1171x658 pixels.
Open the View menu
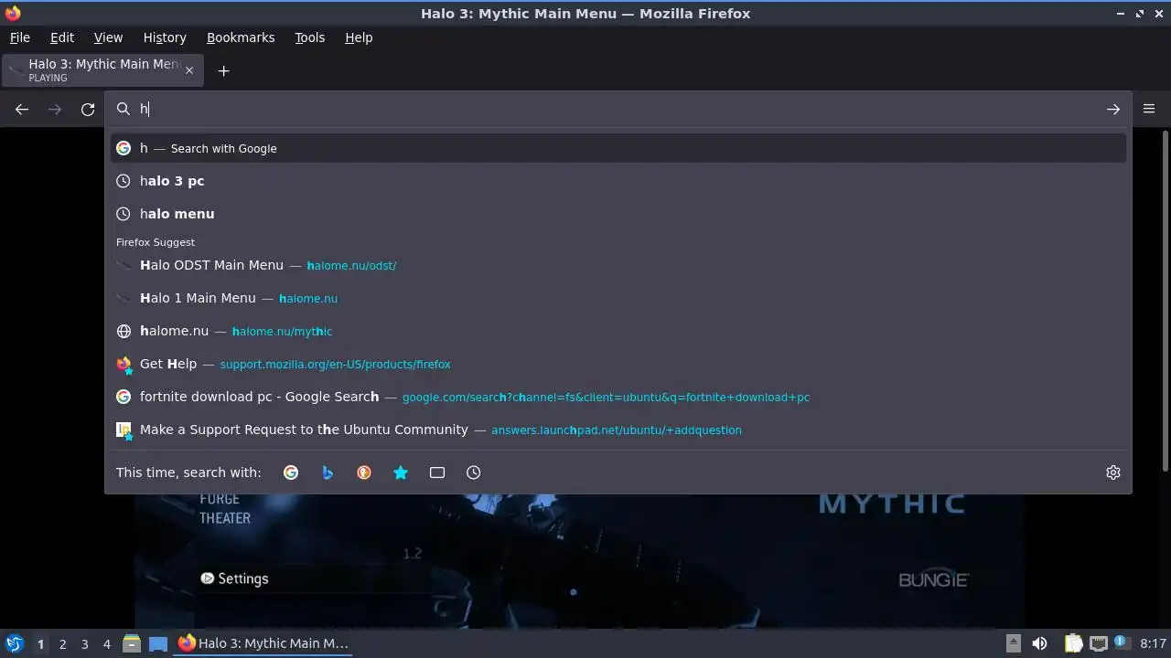[x=108, y=37]
